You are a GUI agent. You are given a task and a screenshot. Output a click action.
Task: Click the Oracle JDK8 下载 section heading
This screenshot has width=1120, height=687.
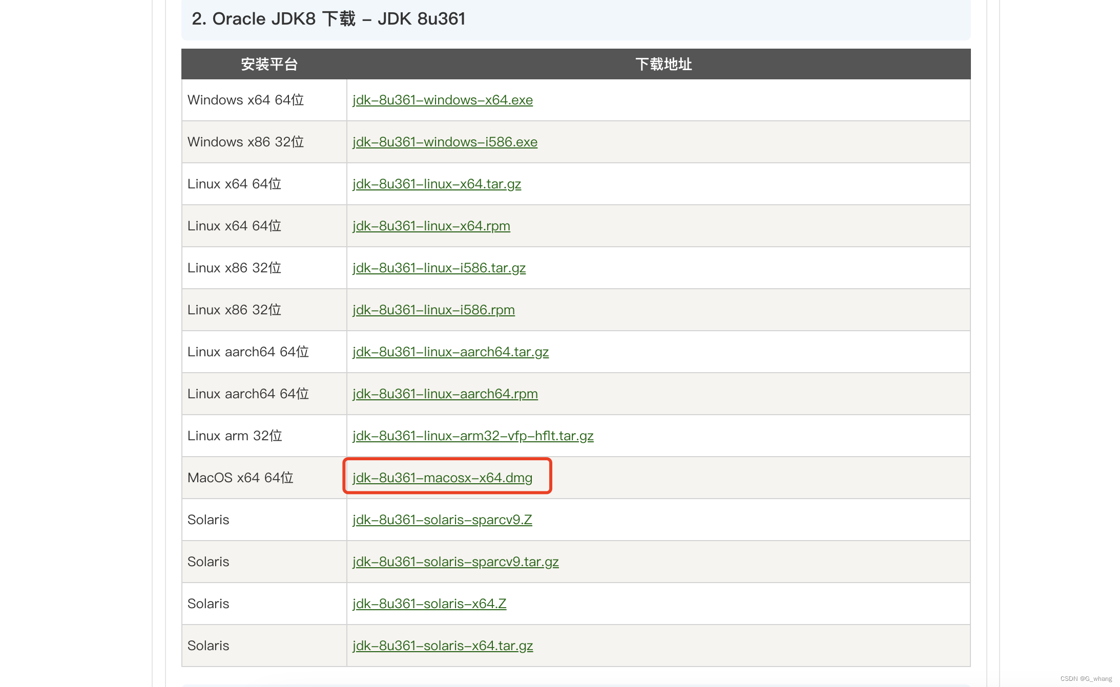click(x=328, y=19)
